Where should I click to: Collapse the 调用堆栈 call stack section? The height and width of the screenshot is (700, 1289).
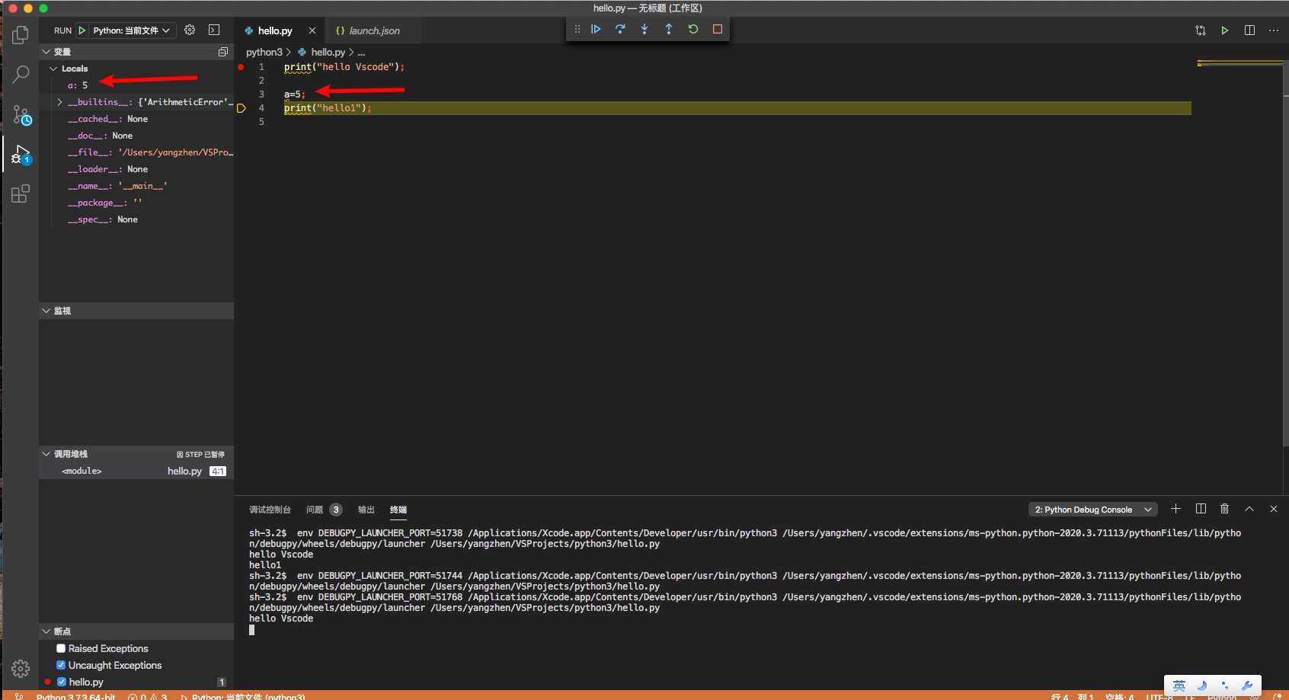tap(46, 454)
